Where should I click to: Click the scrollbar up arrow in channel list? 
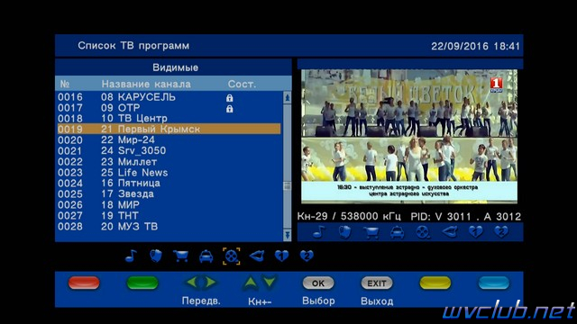coord(288,98)
